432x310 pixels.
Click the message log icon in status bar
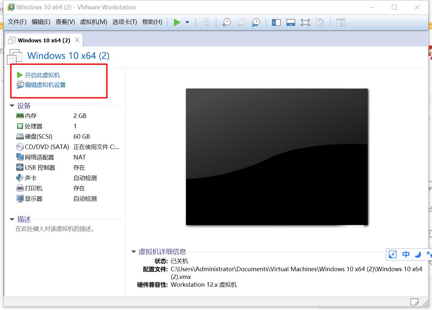pos(414,302)
